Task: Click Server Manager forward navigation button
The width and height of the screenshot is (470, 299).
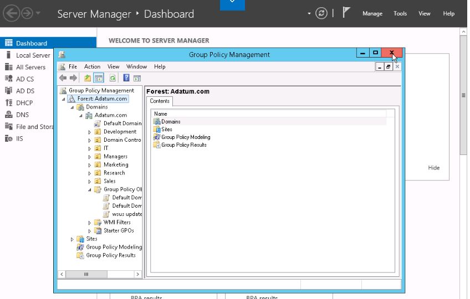Action: [27, 13]
